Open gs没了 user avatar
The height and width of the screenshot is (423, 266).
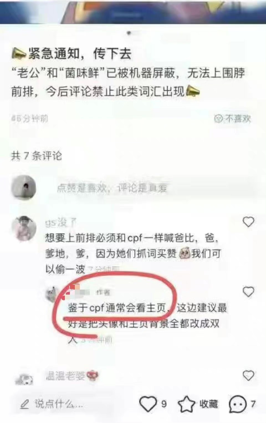pos(24,229)
